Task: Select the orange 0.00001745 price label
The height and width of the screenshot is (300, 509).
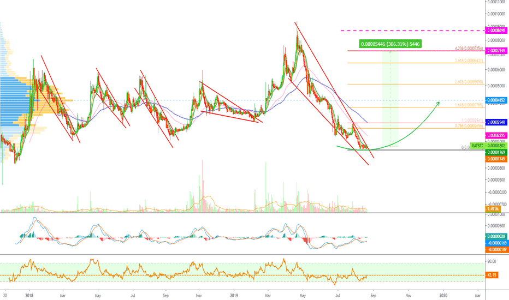Action: pos(496,159)
